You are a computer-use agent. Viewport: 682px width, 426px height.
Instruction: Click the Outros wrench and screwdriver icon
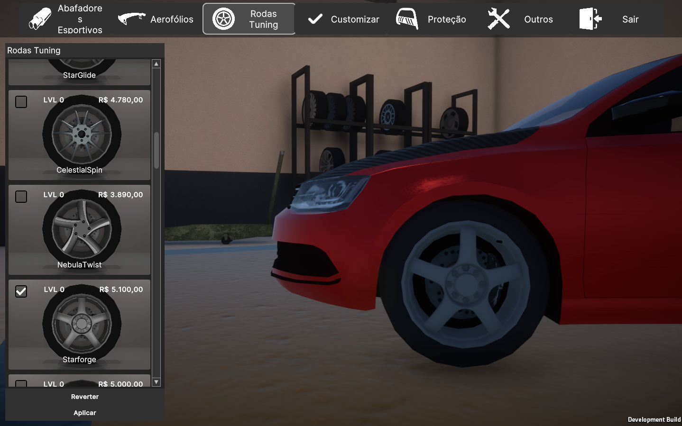(498, 19)
